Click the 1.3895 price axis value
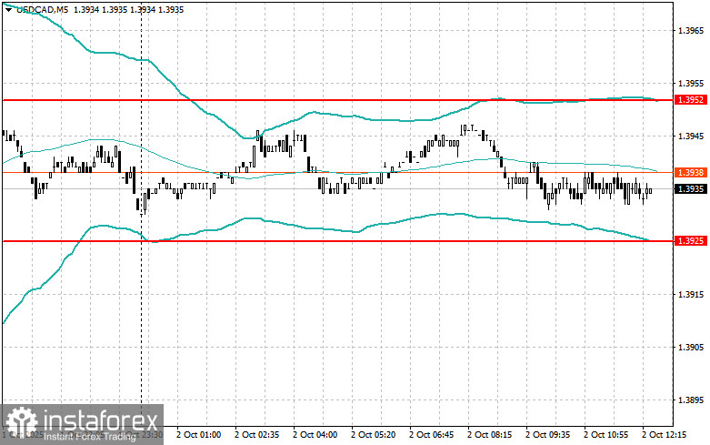This screenshot has height=445, width=710. [x=691, y=400]
